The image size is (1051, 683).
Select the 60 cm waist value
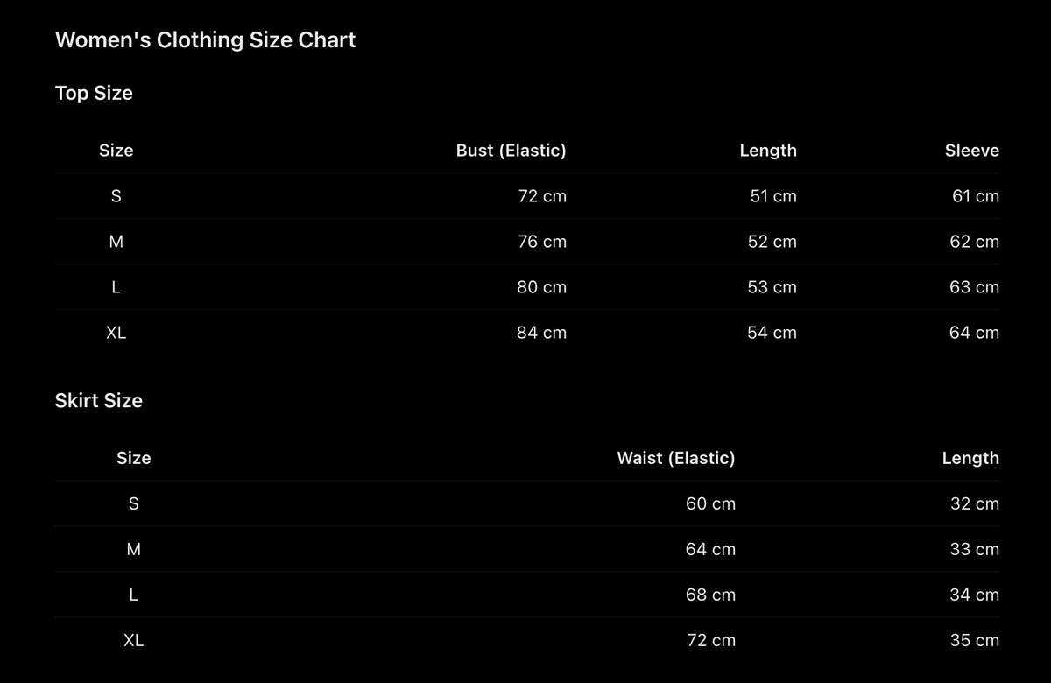pos(710,503)
